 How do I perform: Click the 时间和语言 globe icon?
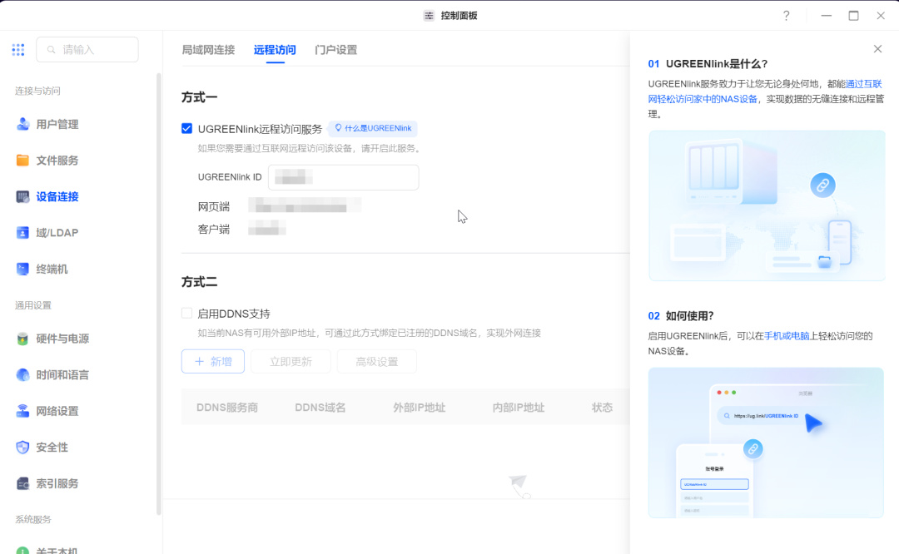(22, 374)
